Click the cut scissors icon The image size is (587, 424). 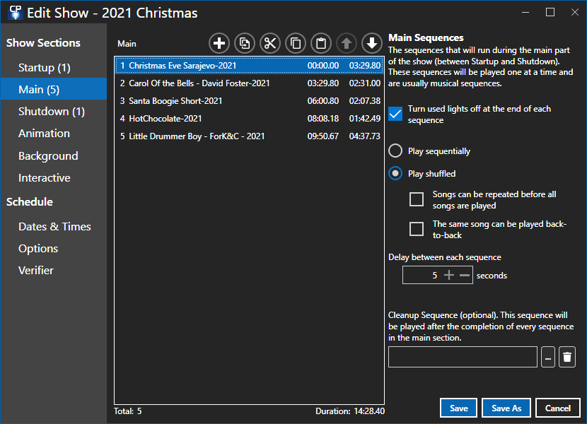270,43
